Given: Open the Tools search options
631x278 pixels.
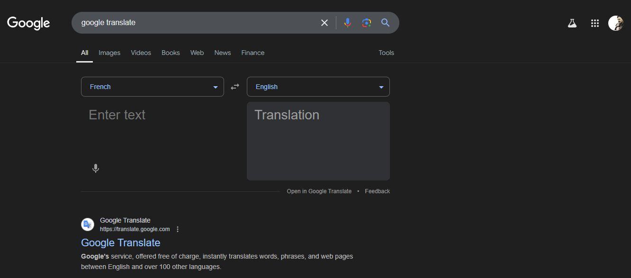Looking at the screenshot, I should click(x=386, y=53).
